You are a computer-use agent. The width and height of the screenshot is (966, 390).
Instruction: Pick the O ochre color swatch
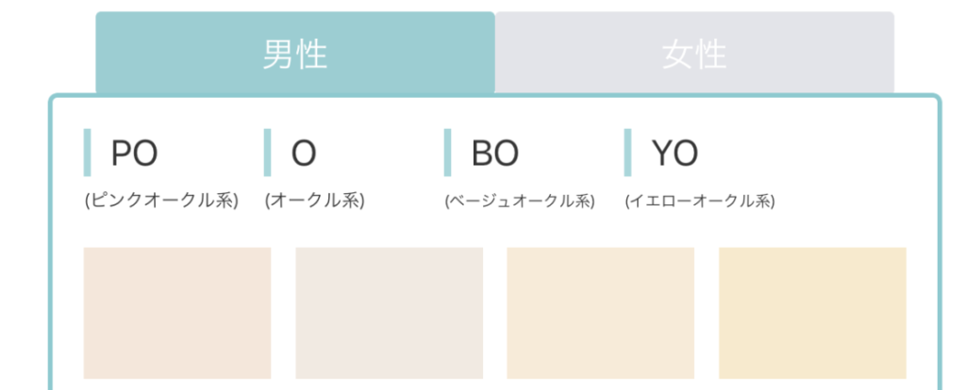tap(390, 313)
